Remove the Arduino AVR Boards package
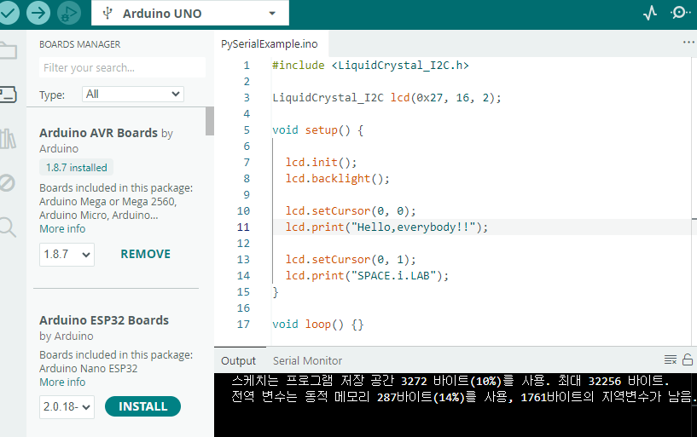The width and height of the screenshot is (697, 437). click(x=145, y=254)
